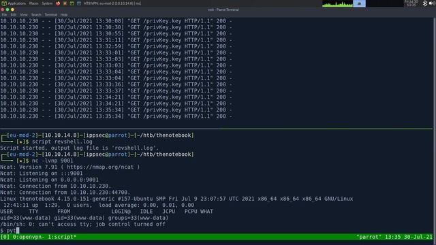Click the "Script started, output log file" line
This screenshot has width=436, height=245.
click(x=79, y=148)
